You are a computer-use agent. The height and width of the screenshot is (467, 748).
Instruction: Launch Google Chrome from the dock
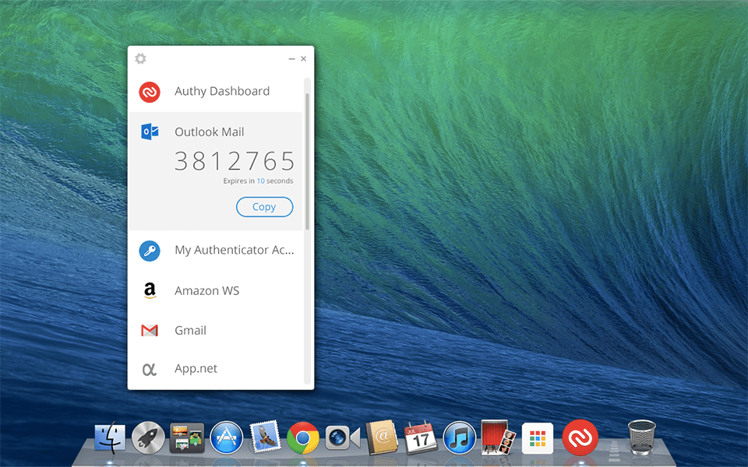pos(303,438)
